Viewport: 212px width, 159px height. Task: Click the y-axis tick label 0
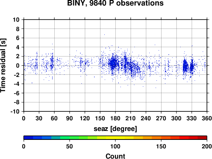pyautogui.click(x=18, y=65)
